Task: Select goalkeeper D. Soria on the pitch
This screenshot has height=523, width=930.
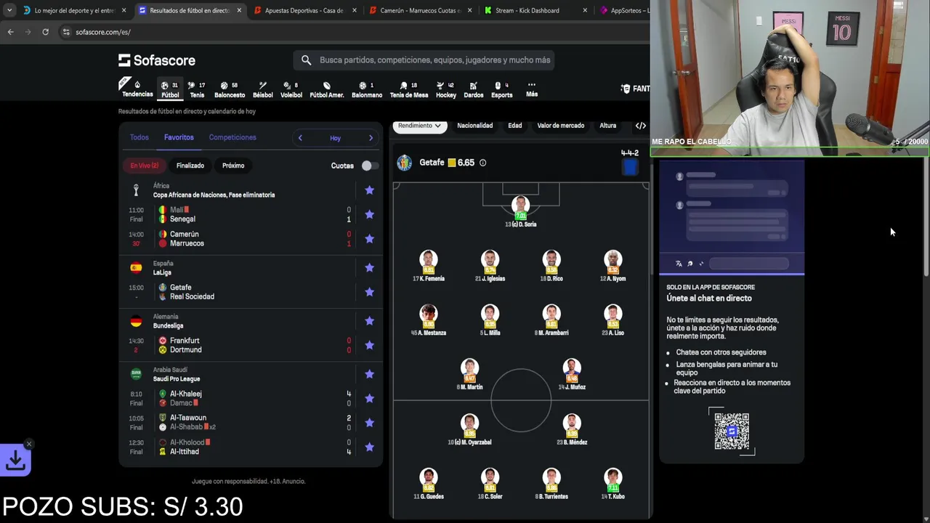Action: (520, 211)
